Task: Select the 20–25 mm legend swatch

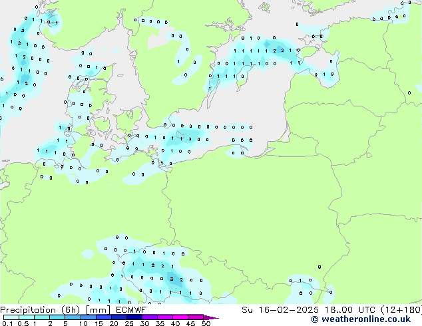Action: point(119,317)
